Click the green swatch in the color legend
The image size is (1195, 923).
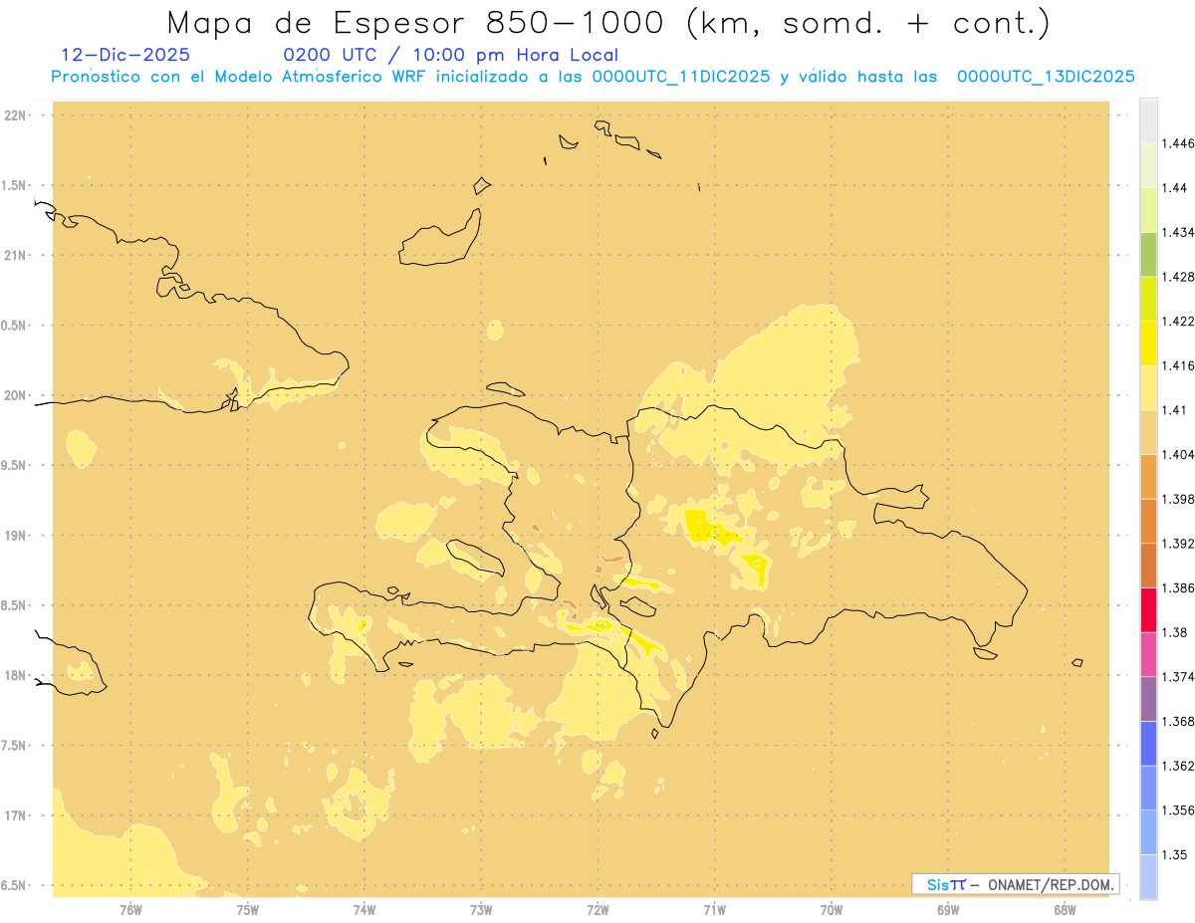point(1148,255)
